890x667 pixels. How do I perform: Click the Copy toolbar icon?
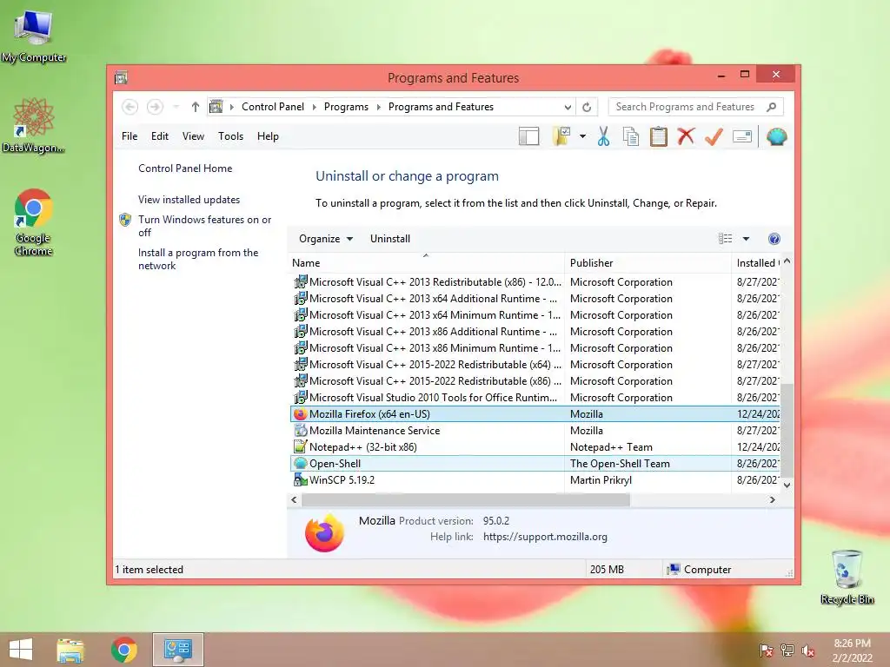[x=631, y=136]
